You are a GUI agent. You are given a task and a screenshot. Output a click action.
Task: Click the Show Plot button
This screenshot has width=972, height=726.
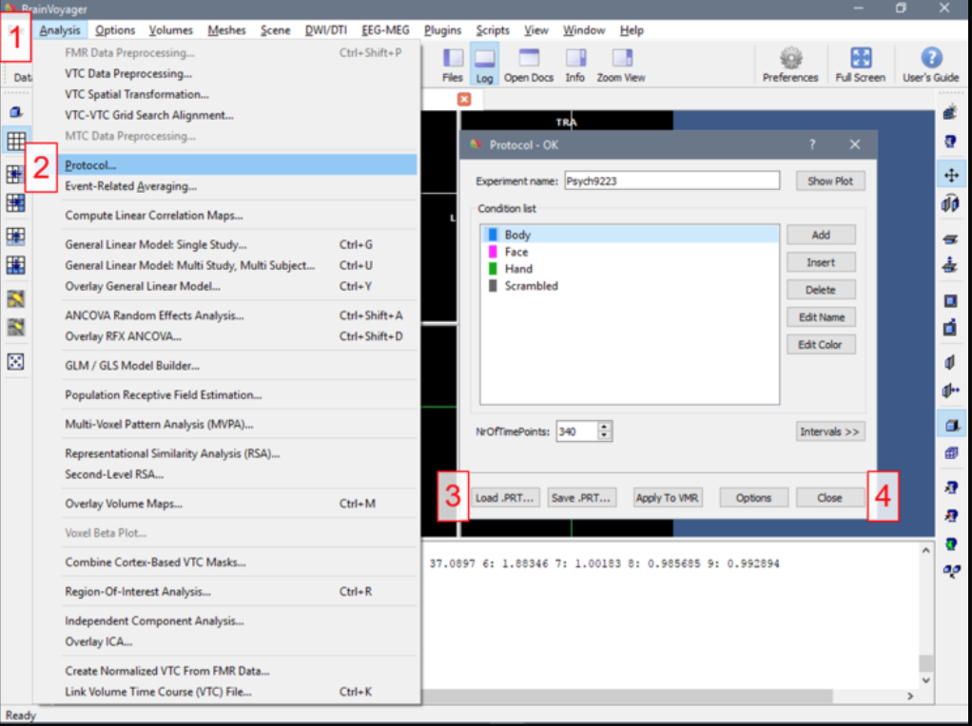click(830, 181)
